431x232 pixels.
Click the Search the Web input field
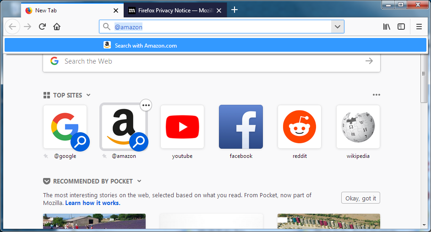click(212, 61)
